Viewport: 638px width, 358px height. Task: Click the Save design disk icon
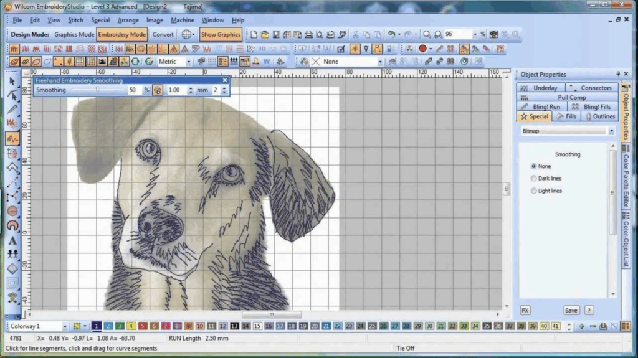coord(276,35)
